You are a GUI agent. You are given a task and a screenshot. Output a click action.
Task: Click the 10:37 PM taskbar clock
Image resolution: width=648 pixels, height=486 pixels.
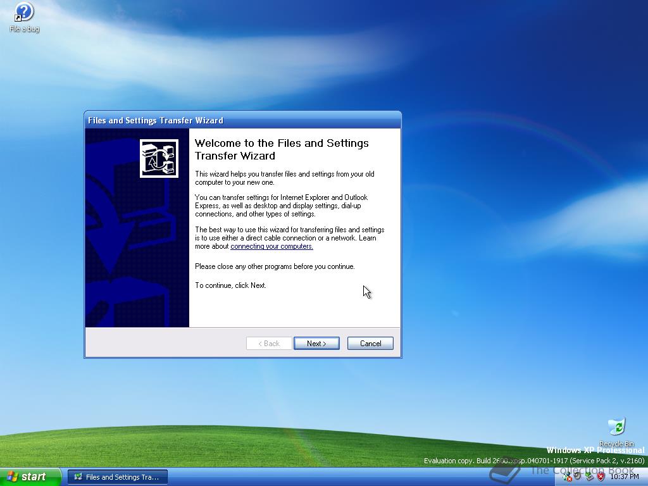(x=625, y=477)
